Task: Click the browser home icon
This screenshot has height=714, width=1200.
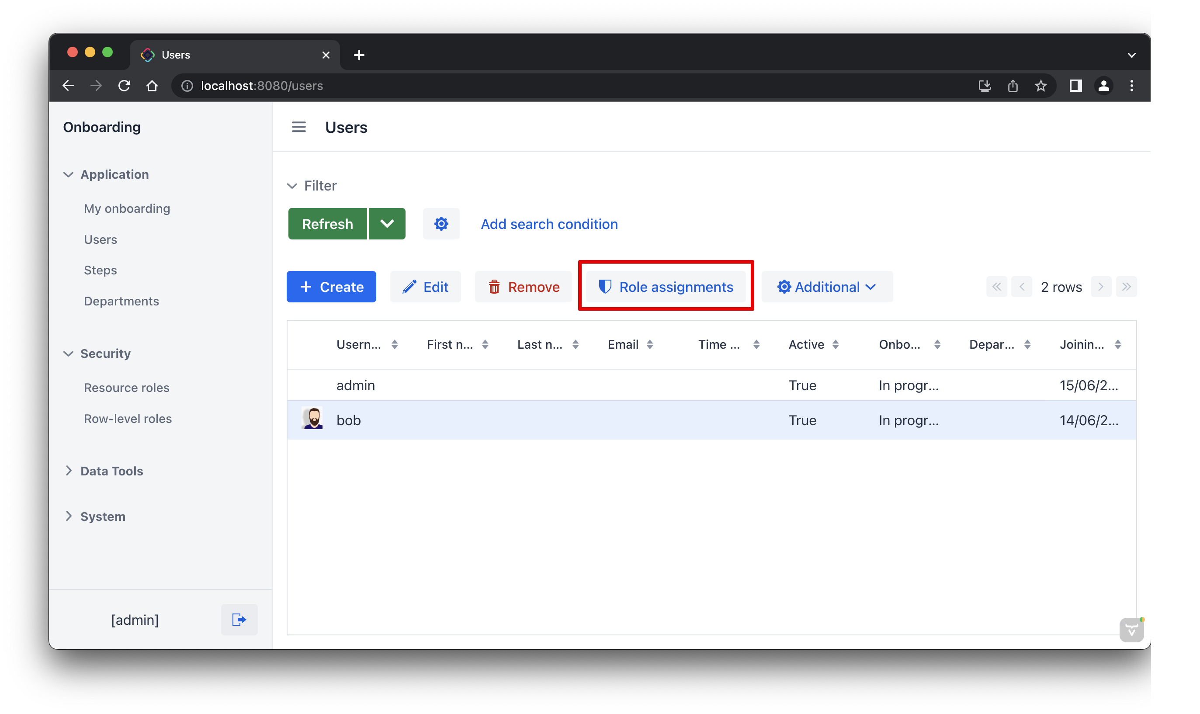Action: (x=152, y=86)
